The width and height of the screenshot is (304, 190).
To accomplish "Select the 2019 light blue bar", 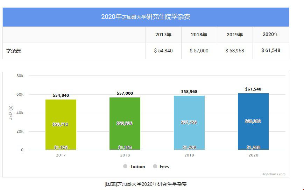I will (189, 123).
